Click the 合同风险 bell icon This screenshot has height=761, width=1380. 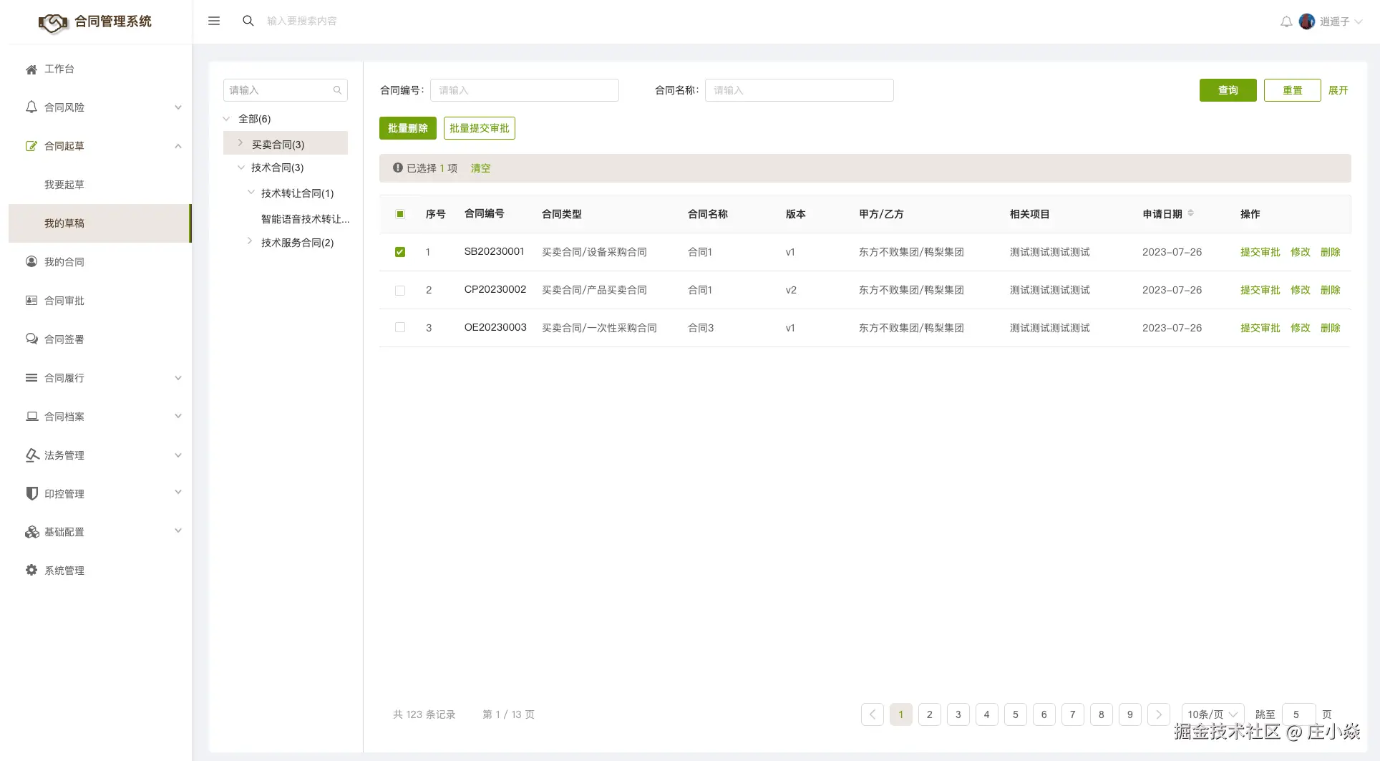[x=31, y=107]
